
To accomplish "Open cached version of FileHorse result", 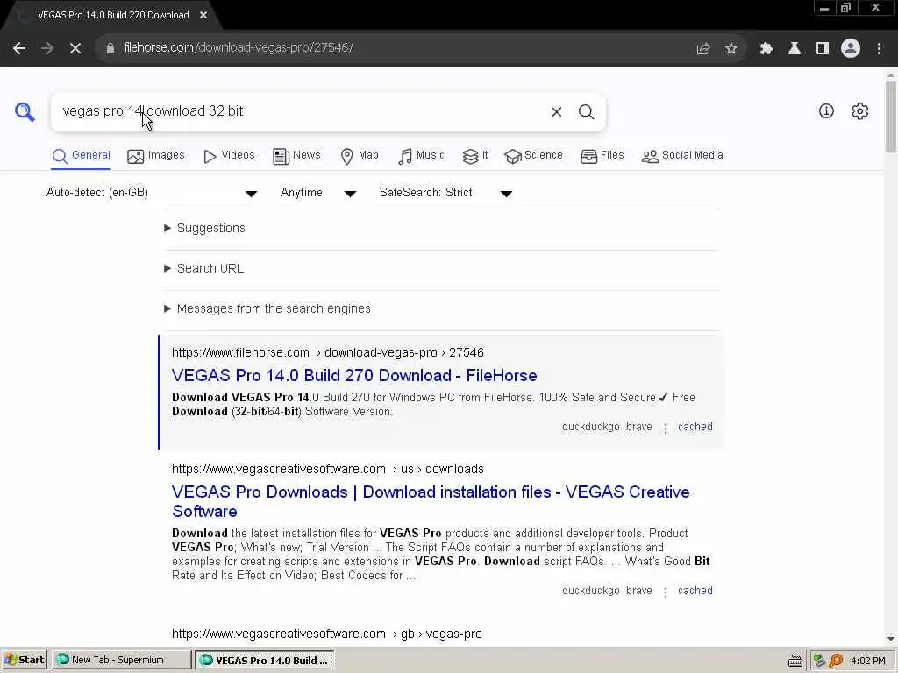I will 695,427.
